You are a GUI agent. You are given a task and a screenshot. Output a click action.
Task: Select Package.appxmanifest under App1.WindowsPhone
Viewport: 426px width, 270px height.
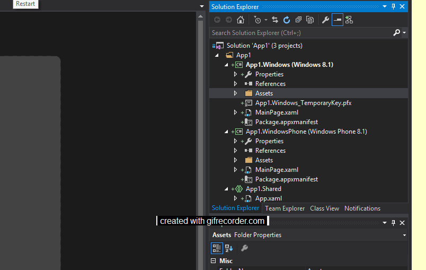tap(286, 179)
